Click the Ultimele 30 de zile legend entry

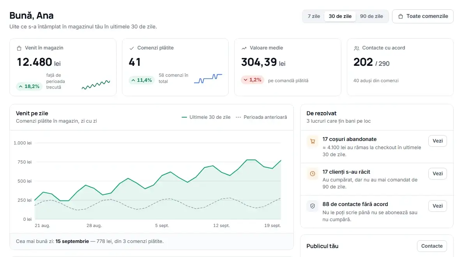click(206, 117)
